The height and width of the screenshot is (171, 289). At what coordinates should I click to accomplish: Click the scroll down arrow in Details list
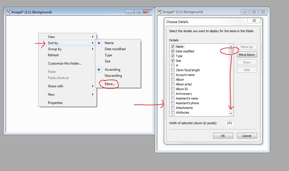(231, 114)
